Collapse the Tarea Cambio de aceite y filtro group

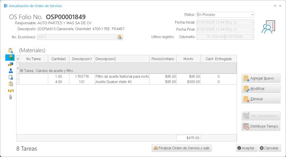[21, 71]
